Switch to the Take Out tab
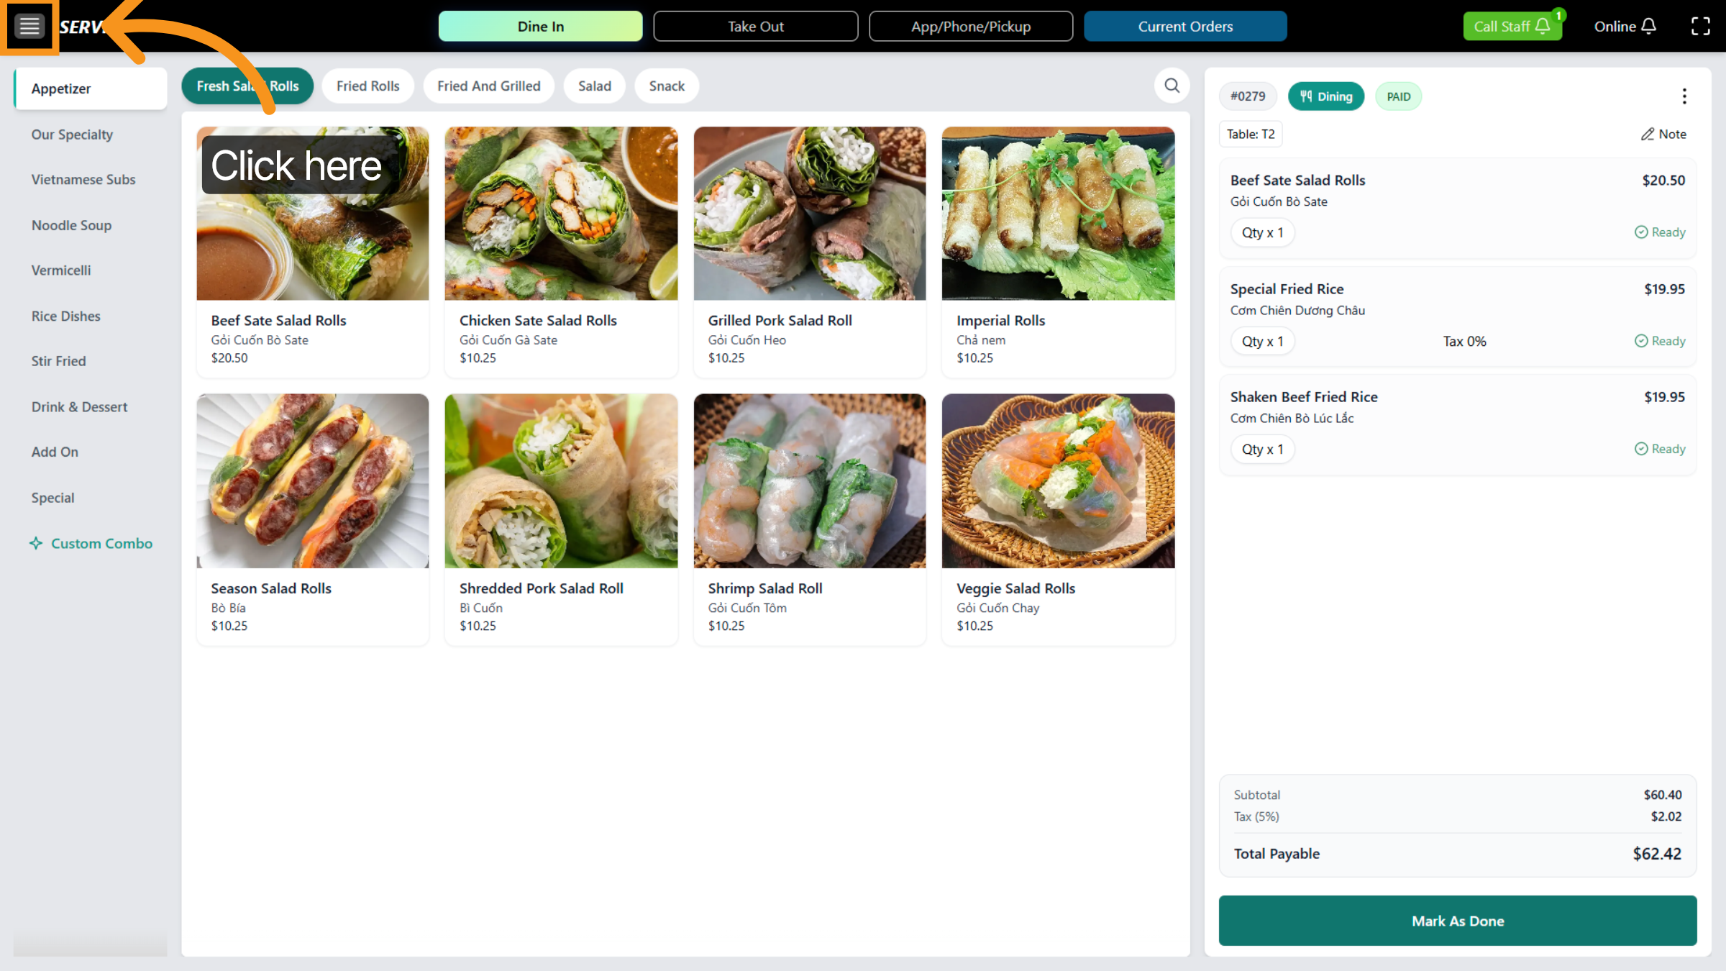 (755, 27)
